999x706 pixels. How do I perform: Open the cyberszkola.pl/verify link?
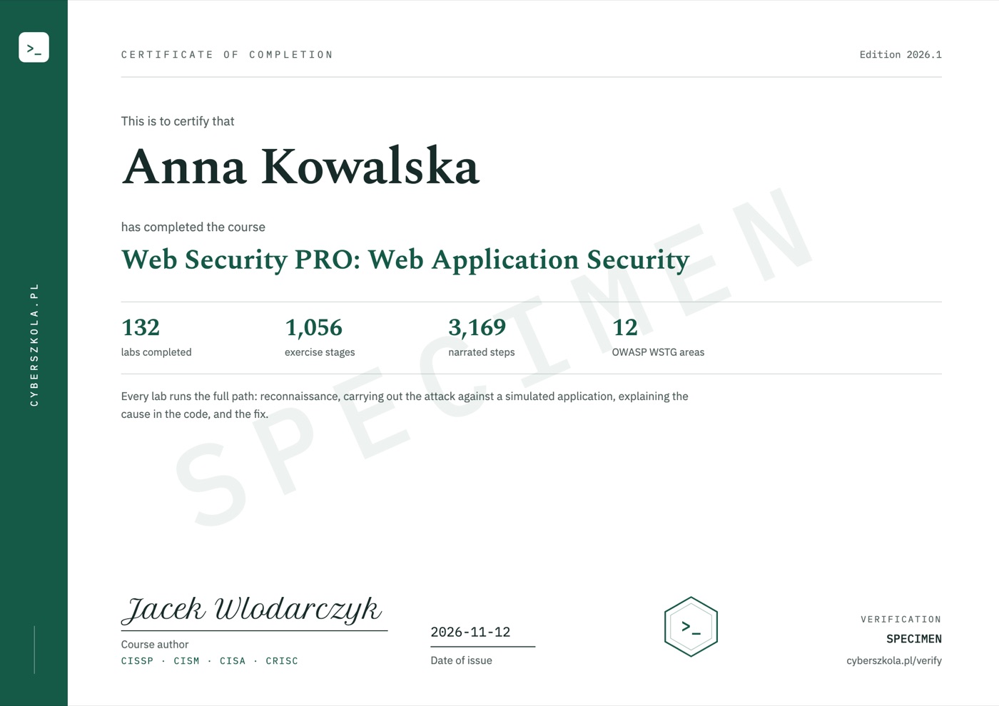pos(893,660)
